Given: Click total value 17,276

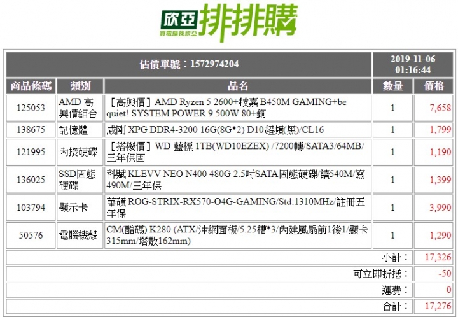Looking at the screenshot, I should pyautogui.click(x=438, y=306).
